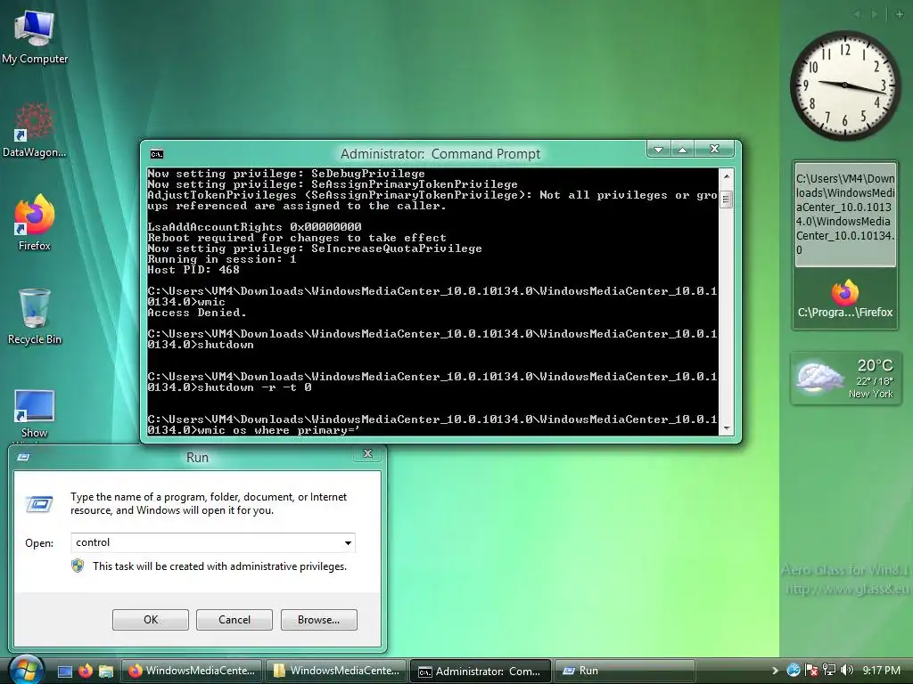Add a gadget with the plus button

point(899,13)
